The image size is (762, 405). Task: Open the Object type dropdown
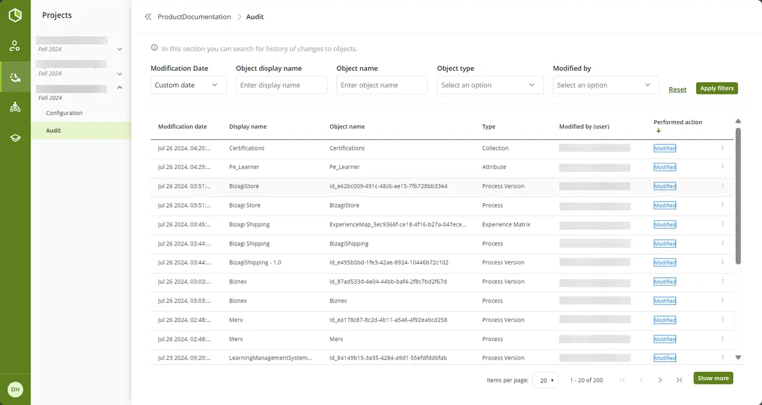[490, 85]
